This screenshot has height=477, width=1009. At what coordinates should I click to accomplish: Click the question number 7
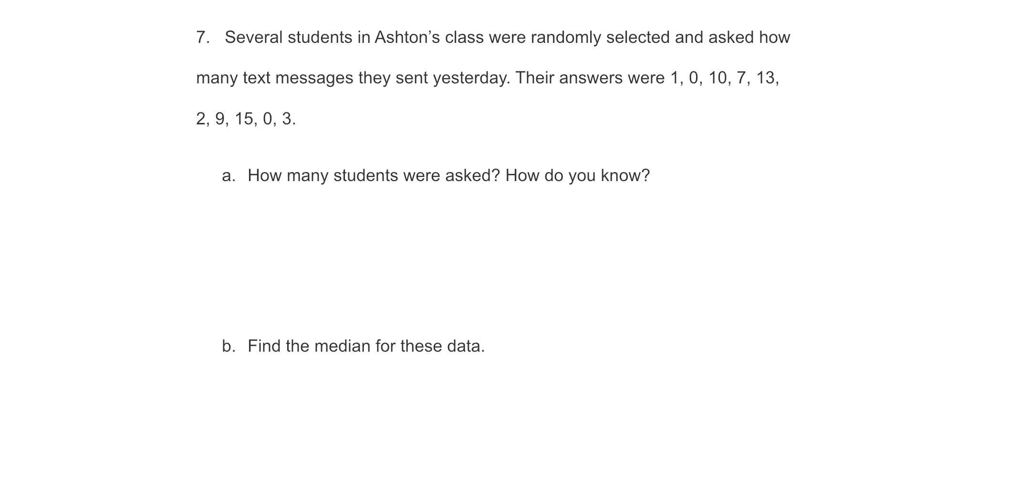pyautogui.click(x=202, y=38)
